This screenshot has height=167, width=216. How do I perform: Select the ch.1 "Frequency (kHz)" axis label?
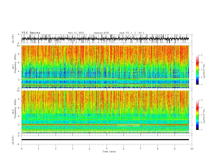click(x=15, y=63)
